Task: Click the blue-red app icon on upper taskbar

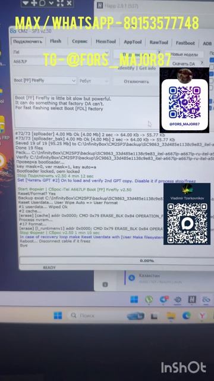Action: point(164,299)
